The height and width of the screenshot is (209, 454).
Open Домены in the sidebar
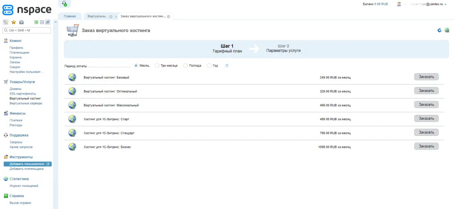[x=16, y=89]
